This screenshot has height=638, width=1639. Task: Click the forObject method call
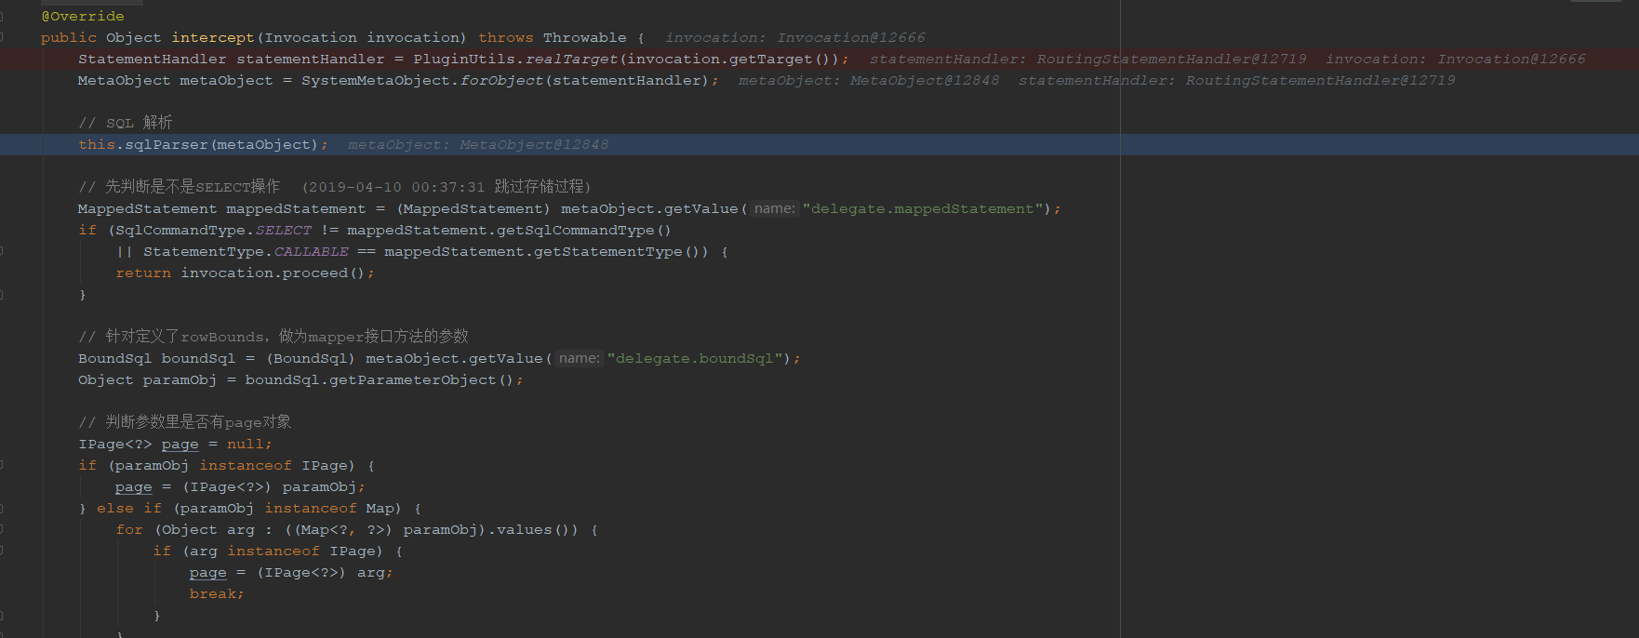click(501, 81)
